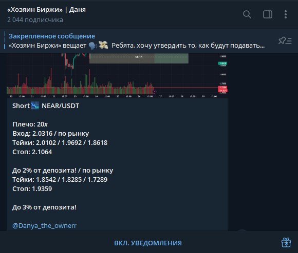Click the Short NEAR/USDT heading text

(x=46, y=106)
